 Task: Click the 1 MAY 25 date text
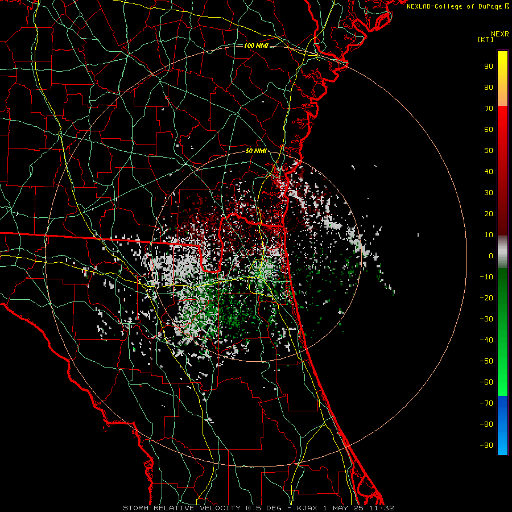click(x=344, y=508)
